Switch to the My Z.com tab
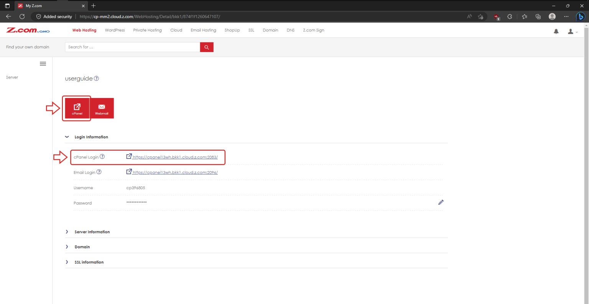 (51, 6)
